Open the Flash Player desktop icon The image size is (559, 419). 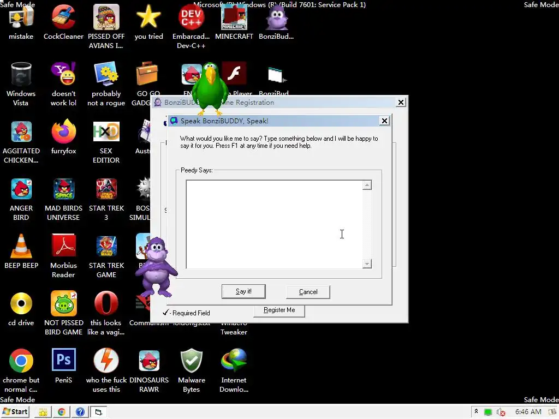pyautogui.click(x=234, y=74)
